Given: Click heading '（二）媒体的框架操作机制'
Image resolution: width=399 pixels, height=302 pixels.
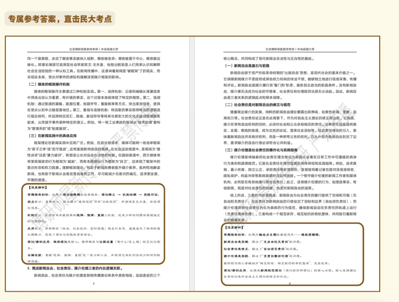Looking at the screenshot, I should (x=49, y=84).
